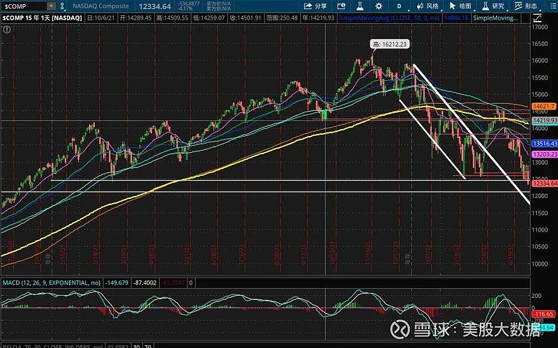The height and width of the screenshot is (348, 558).
Task: Select the truncated SimpleMoving... study label
Action: pyautogui.click(x=496, y=18)
